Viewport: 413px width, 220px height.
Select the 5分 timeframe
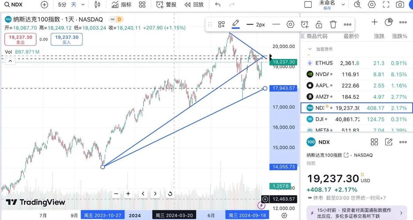coord(62,4)
